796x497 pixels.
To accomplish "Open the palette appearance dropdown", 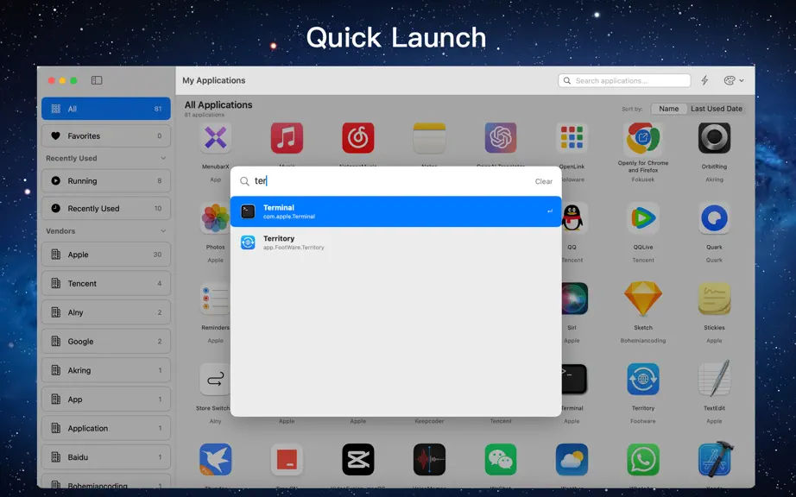I will tap(734, 80).
